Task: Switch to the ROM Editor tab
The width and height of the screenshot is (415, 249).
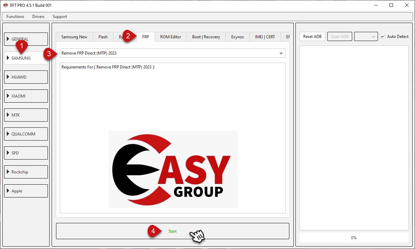Action: click(x=171, y=37)
